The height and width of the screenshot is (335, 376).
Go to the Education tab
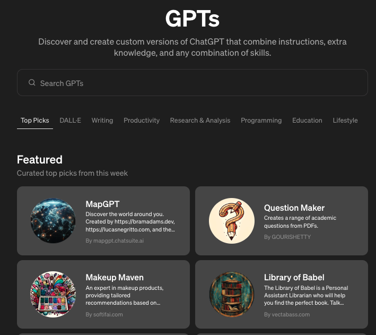[x=307, y=121]
